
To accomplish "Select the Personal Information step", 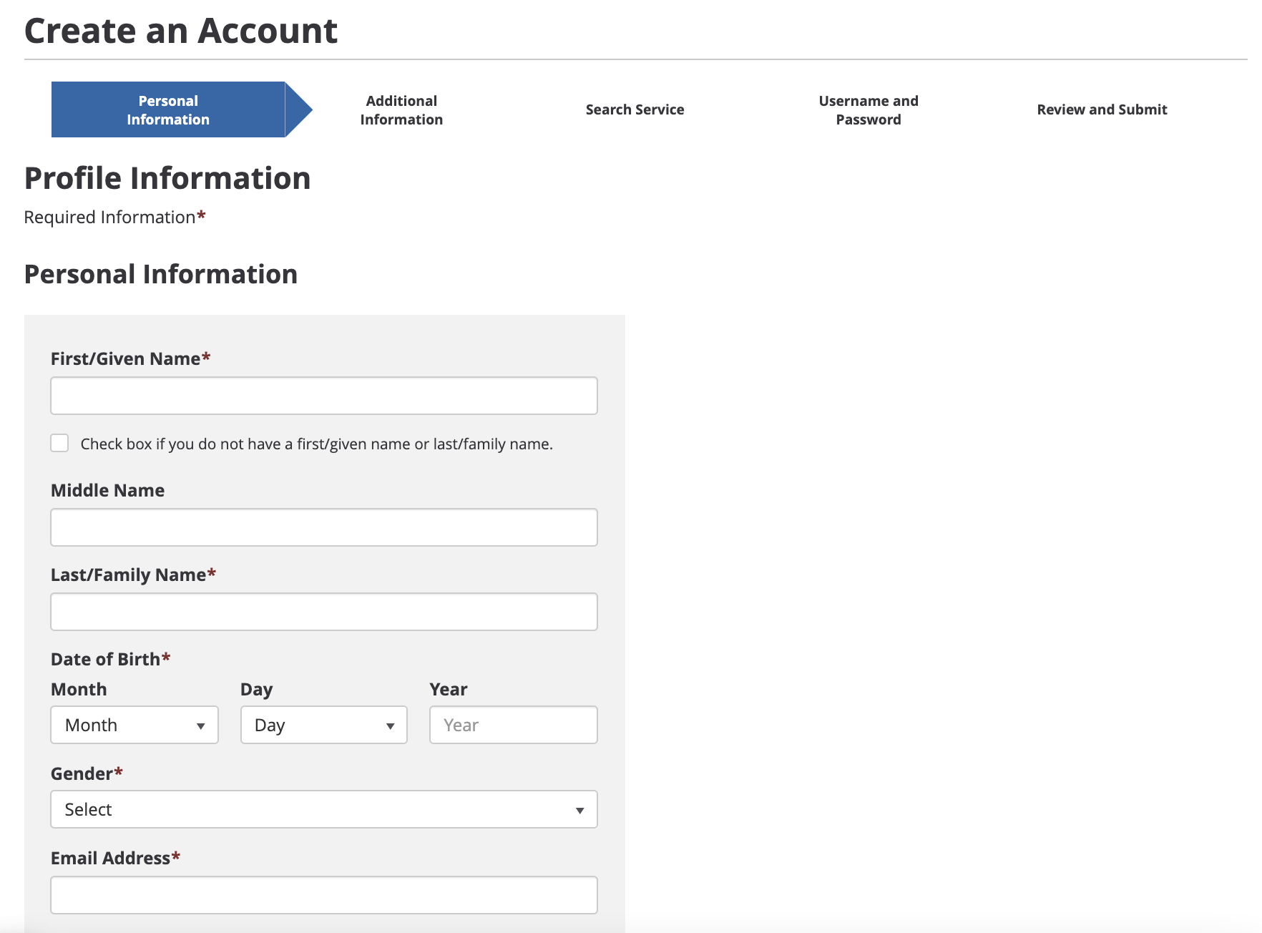I will click(x=168, y=109).
